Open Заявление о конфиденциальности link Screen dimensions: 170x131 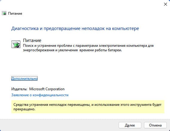(x=40, y=95)
